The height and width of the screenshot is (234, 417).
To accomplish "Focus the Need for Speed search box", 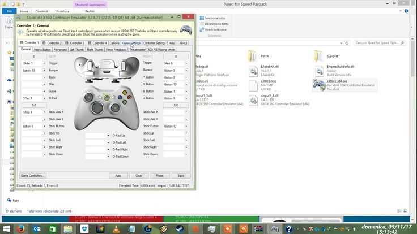I will (380, 43).
